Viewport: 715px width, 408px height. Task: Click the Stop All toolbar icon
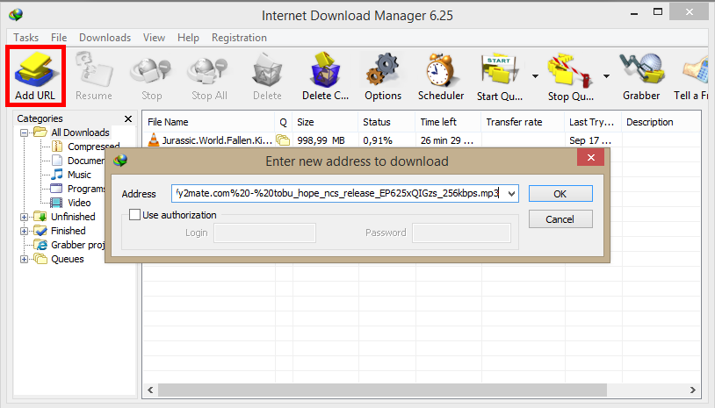click(x=209, y=71)
